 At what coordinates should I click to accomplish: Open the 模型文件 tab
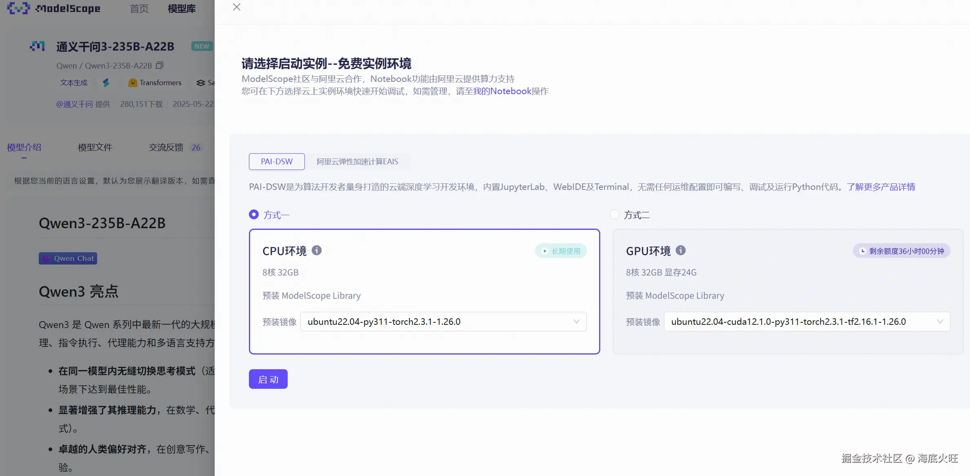(95, 147)
